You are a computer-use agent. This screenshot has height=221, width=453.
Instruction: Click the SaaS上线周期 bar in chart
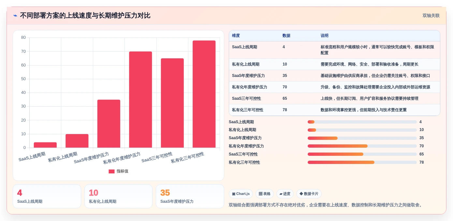pyautogui.click(x=45, y=145)
